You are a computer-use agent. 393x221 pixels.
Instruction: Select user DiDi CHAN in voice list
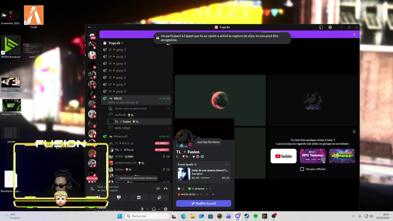tap(139, 128)
